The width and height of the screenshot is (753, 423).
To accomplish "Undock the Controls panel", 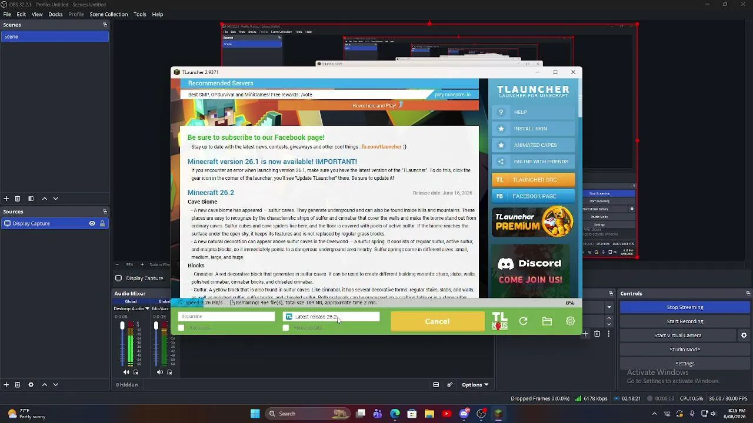I will [x=748, y=293].
